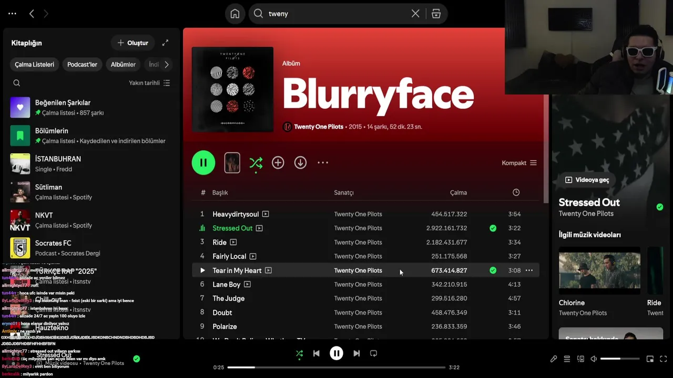This screenshot has height=378, width=673.
Task: Toggle repeat mode in the player bar
Action: (x=373, y=353)
